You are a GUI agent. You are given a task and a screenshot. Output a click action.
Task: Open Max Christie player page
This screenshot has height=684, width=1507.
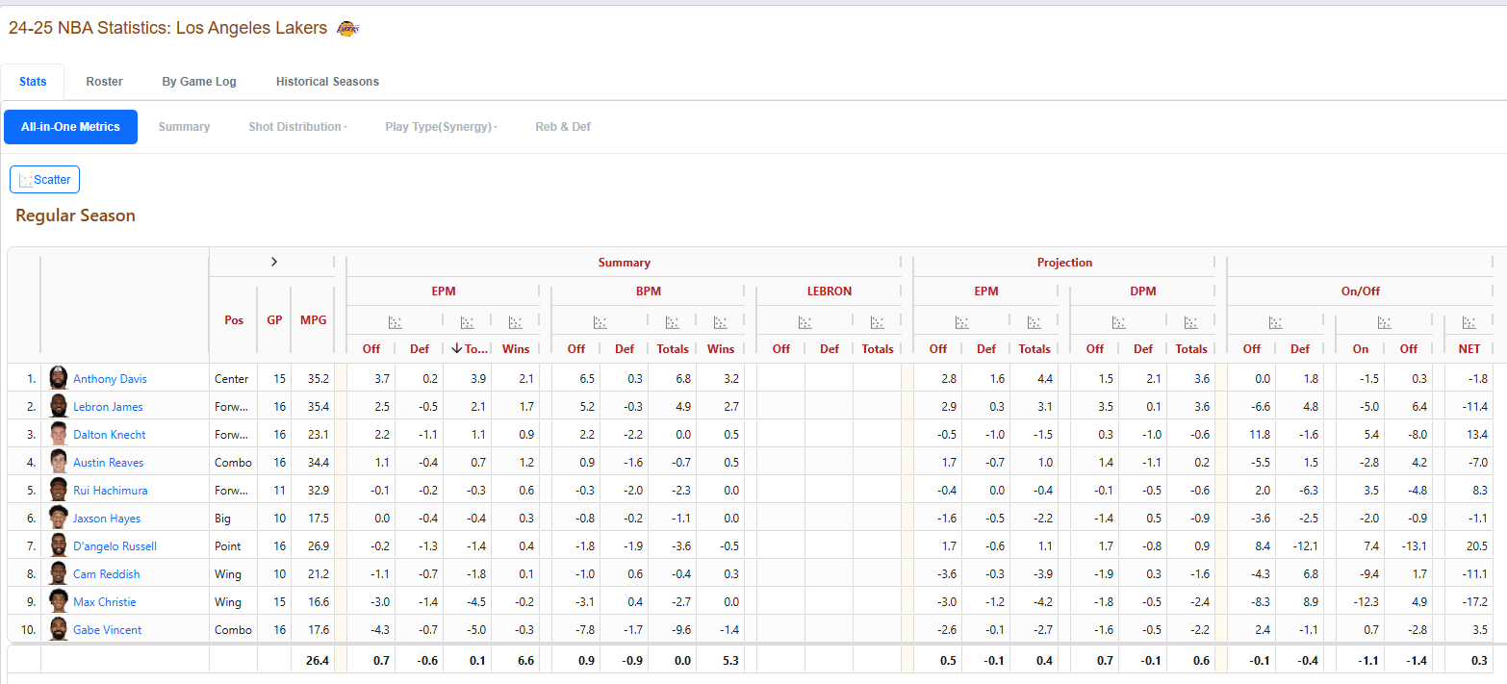pos(105,602)
